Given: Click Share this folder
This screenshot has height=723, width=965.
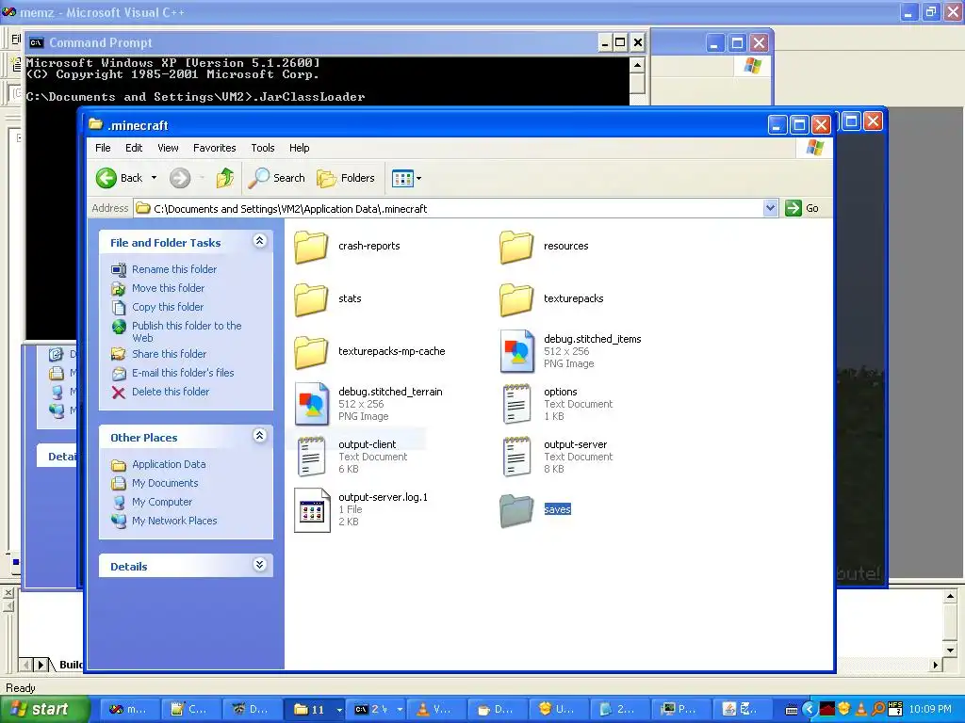Looking at the screenshot, I should click(x=170, y=354).
